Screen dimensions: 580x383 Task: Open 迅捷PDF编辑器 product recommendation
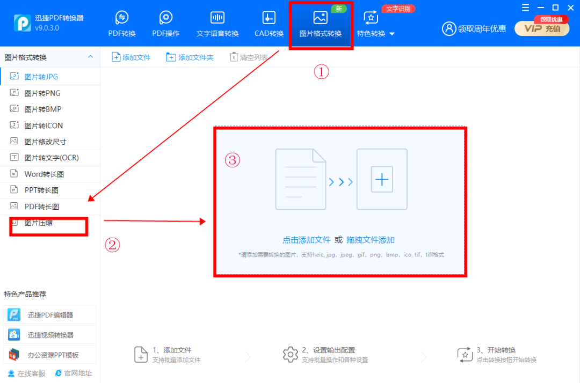pos(49,315)
